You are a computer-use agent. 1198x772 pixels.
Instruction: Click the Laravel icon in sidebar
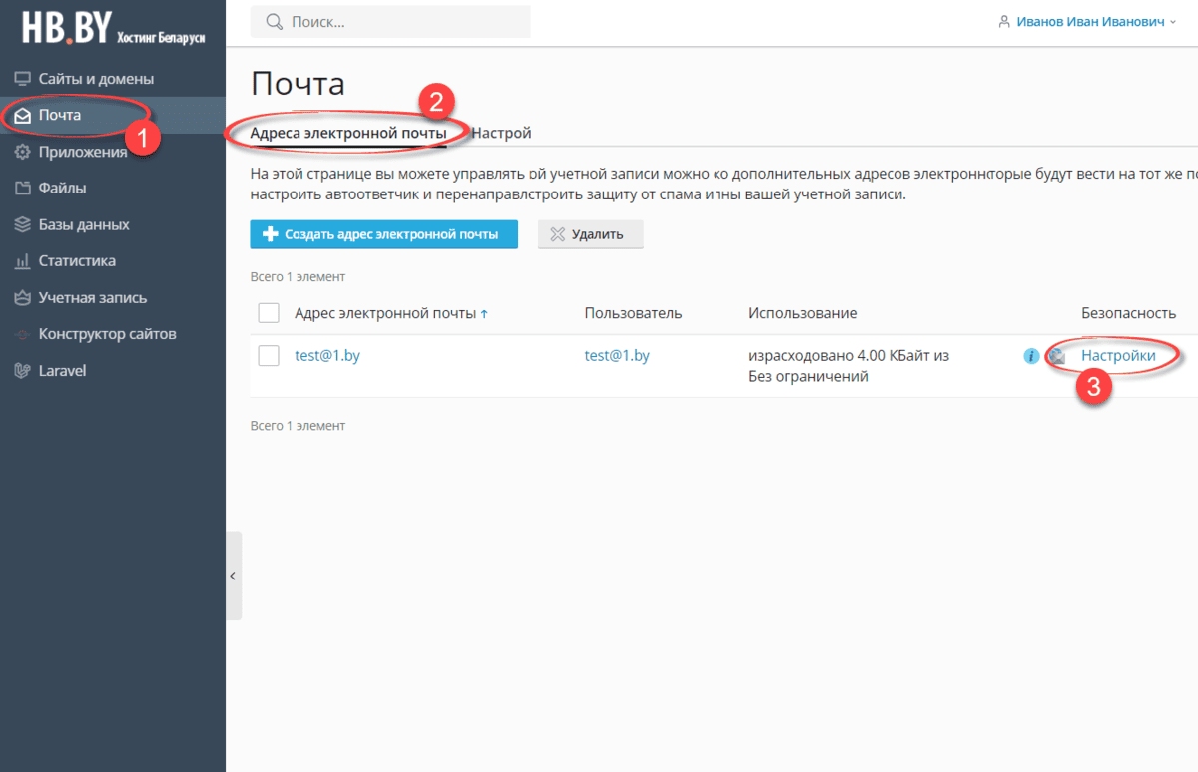coord(22,370)
